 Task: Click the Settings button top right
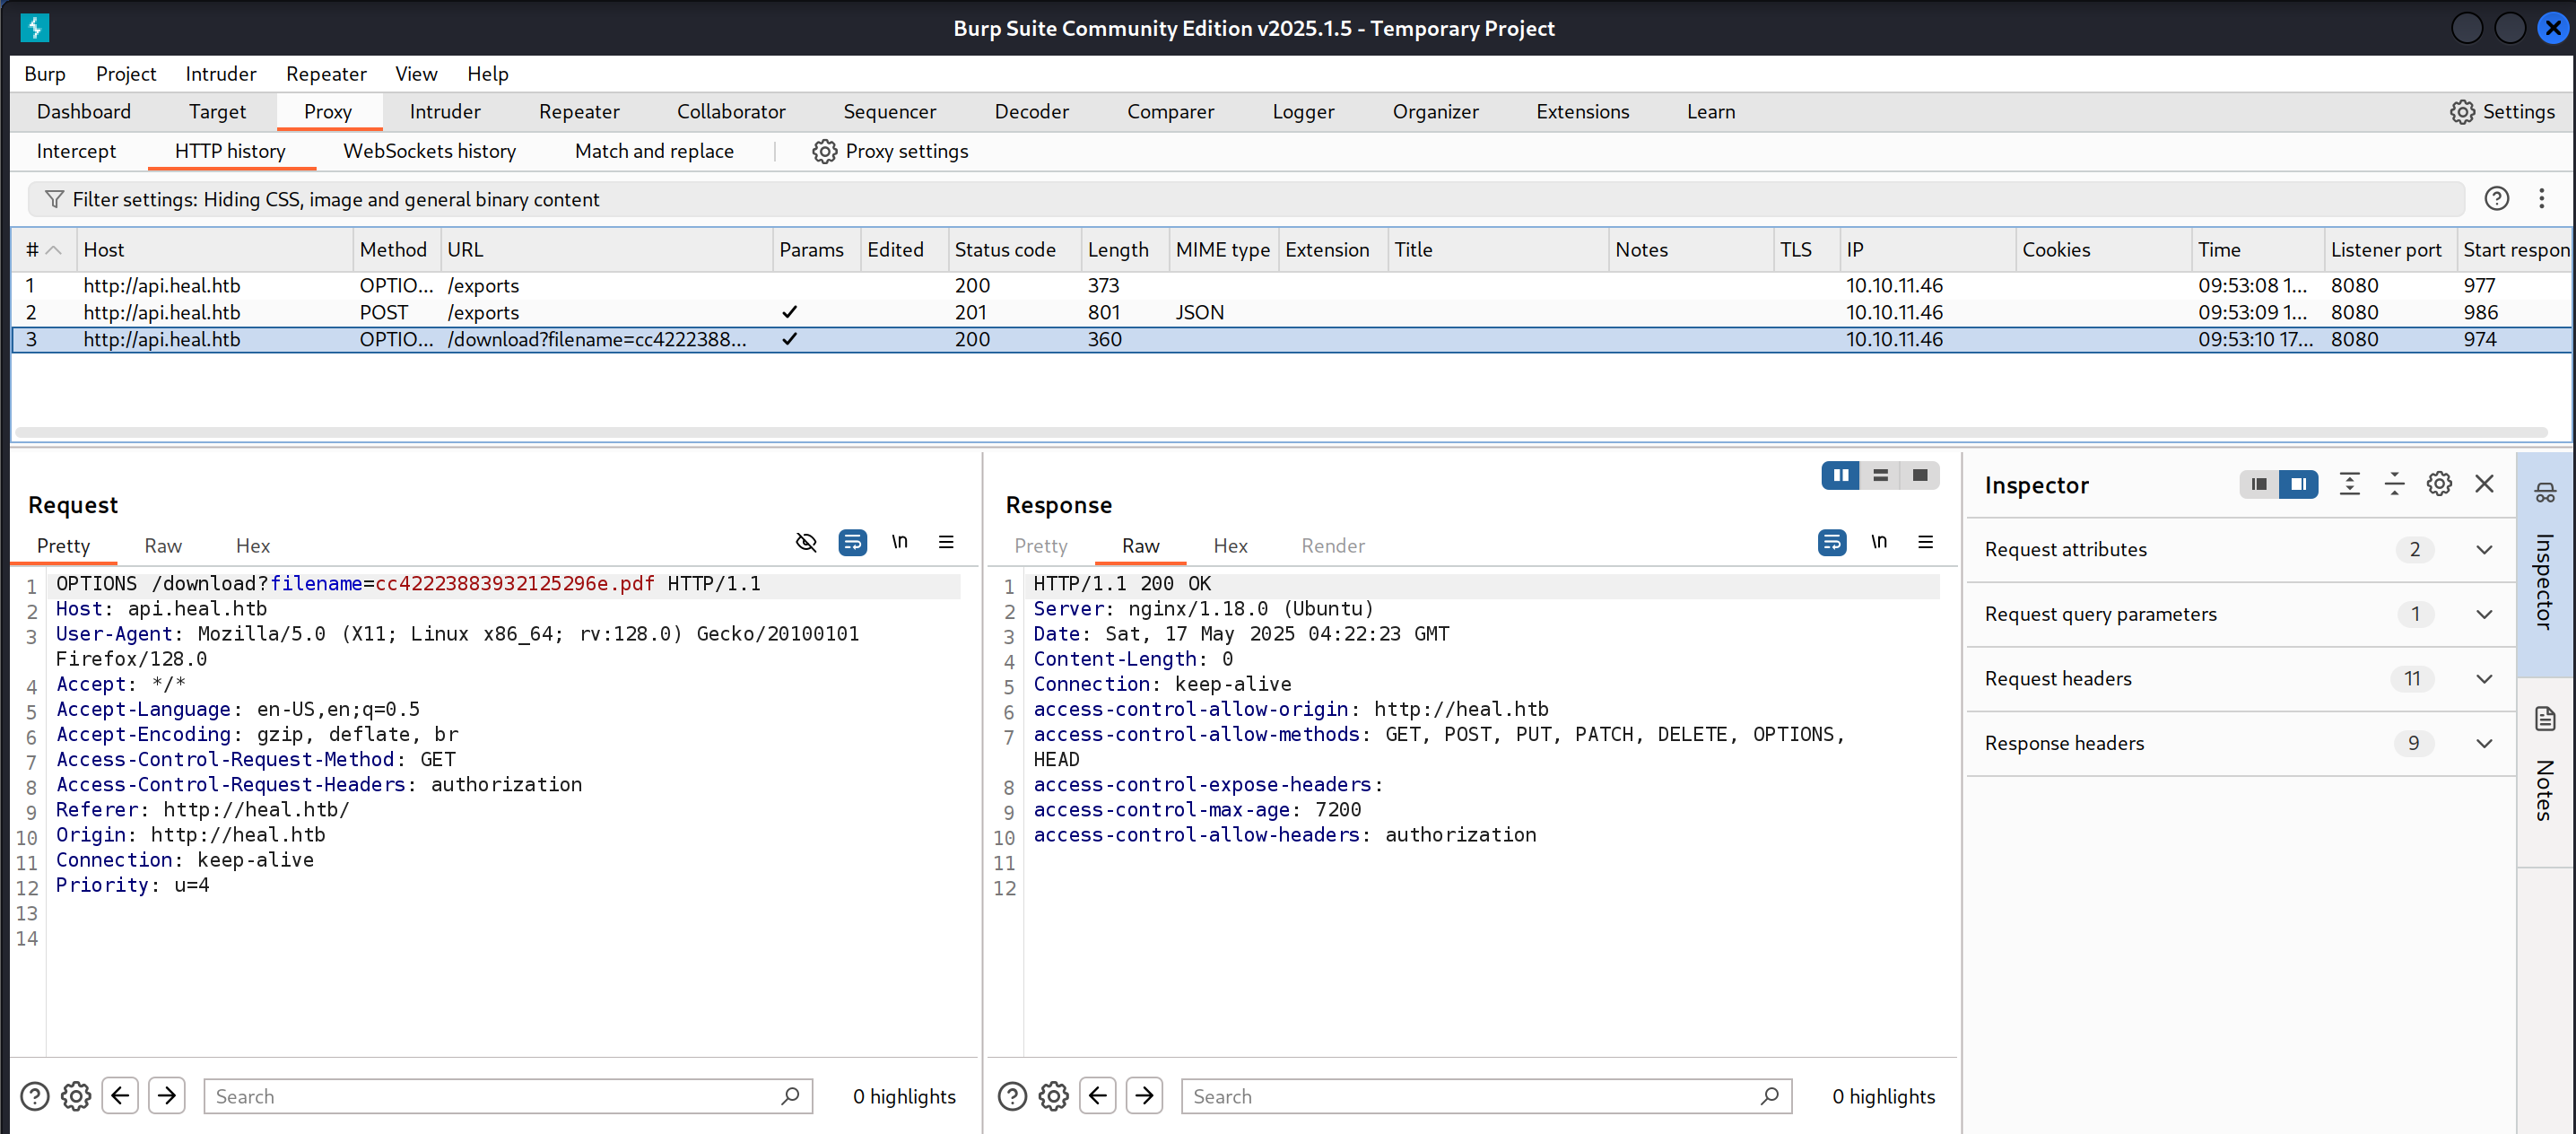point(2502,112)
